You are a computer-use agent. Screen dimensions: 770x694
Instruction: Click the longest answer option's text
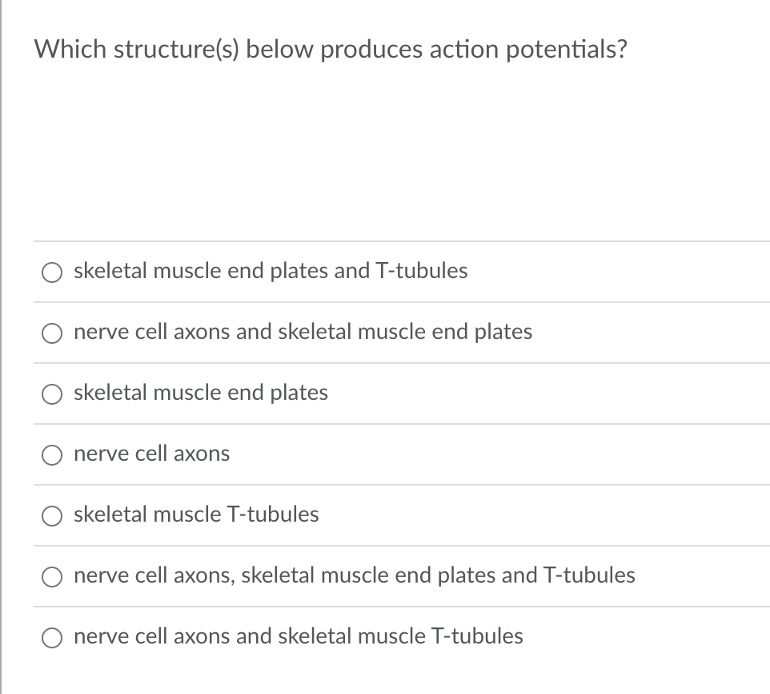[x=354, y=575]
